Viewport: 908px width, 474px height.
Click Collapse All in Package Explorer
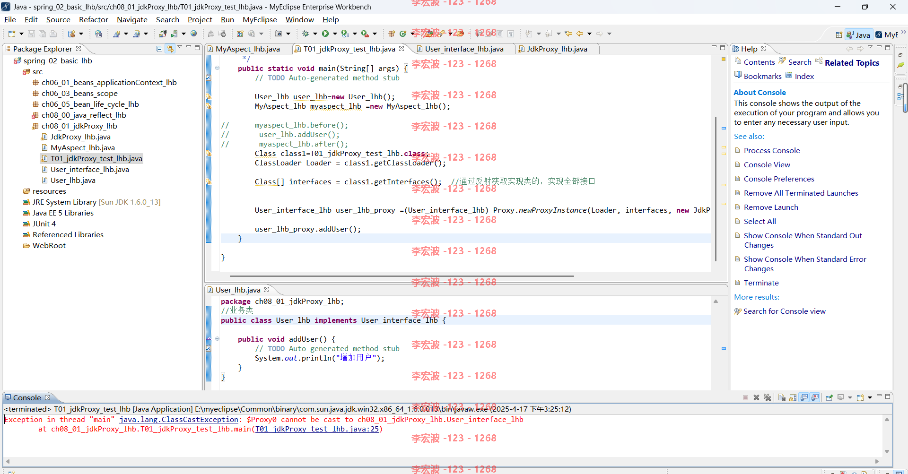[x=159, y=49]
